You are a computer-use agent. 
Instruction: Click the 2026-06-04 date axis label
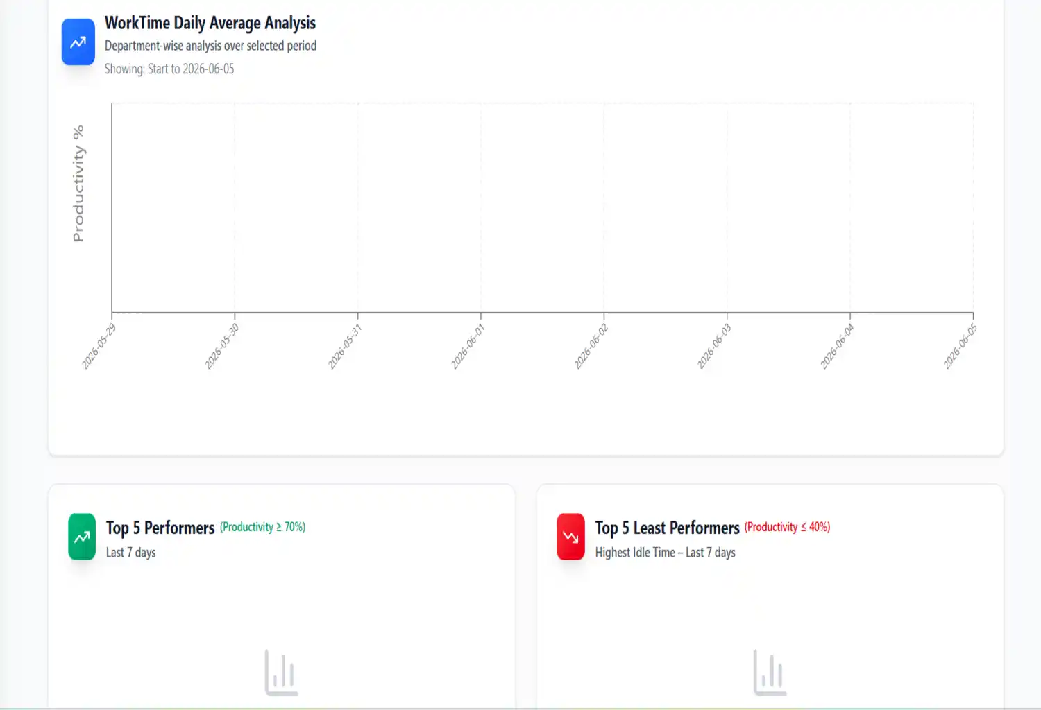[837, 346]
